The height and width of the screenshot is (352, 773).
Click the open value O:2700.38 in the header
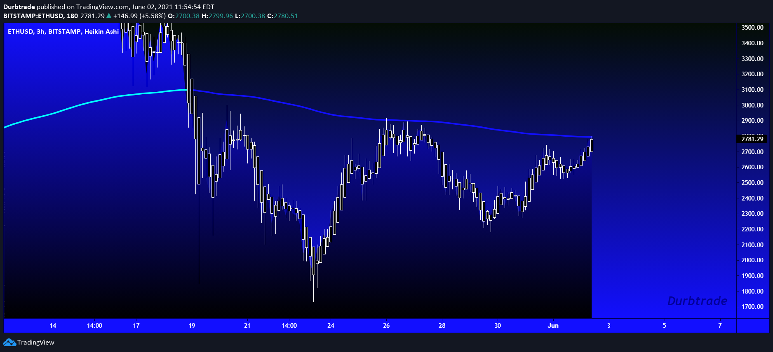pyautogui.click(x=183, y=16)
